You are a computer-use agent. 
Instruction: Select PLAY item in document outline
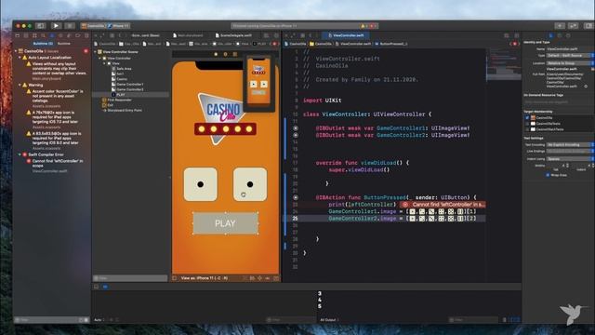pyautogui.click(x=121, y=95)
